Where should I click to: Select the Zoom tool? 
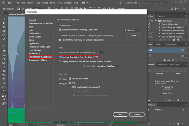[4, 83]
